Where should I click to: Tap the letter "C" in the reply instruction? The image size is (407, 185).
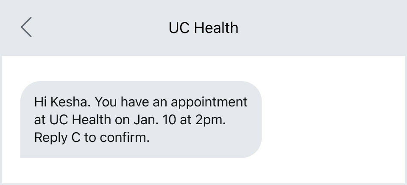coord(75,138)
